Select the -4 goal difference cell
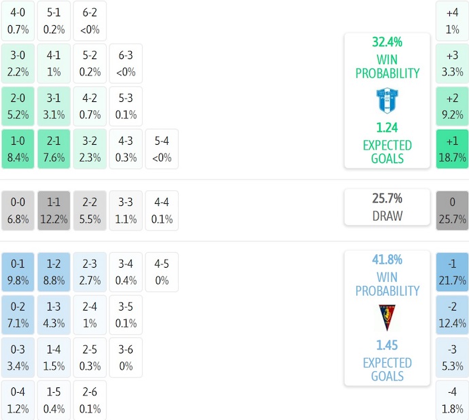The image size is (469, 420). click(x=452, y=400)
